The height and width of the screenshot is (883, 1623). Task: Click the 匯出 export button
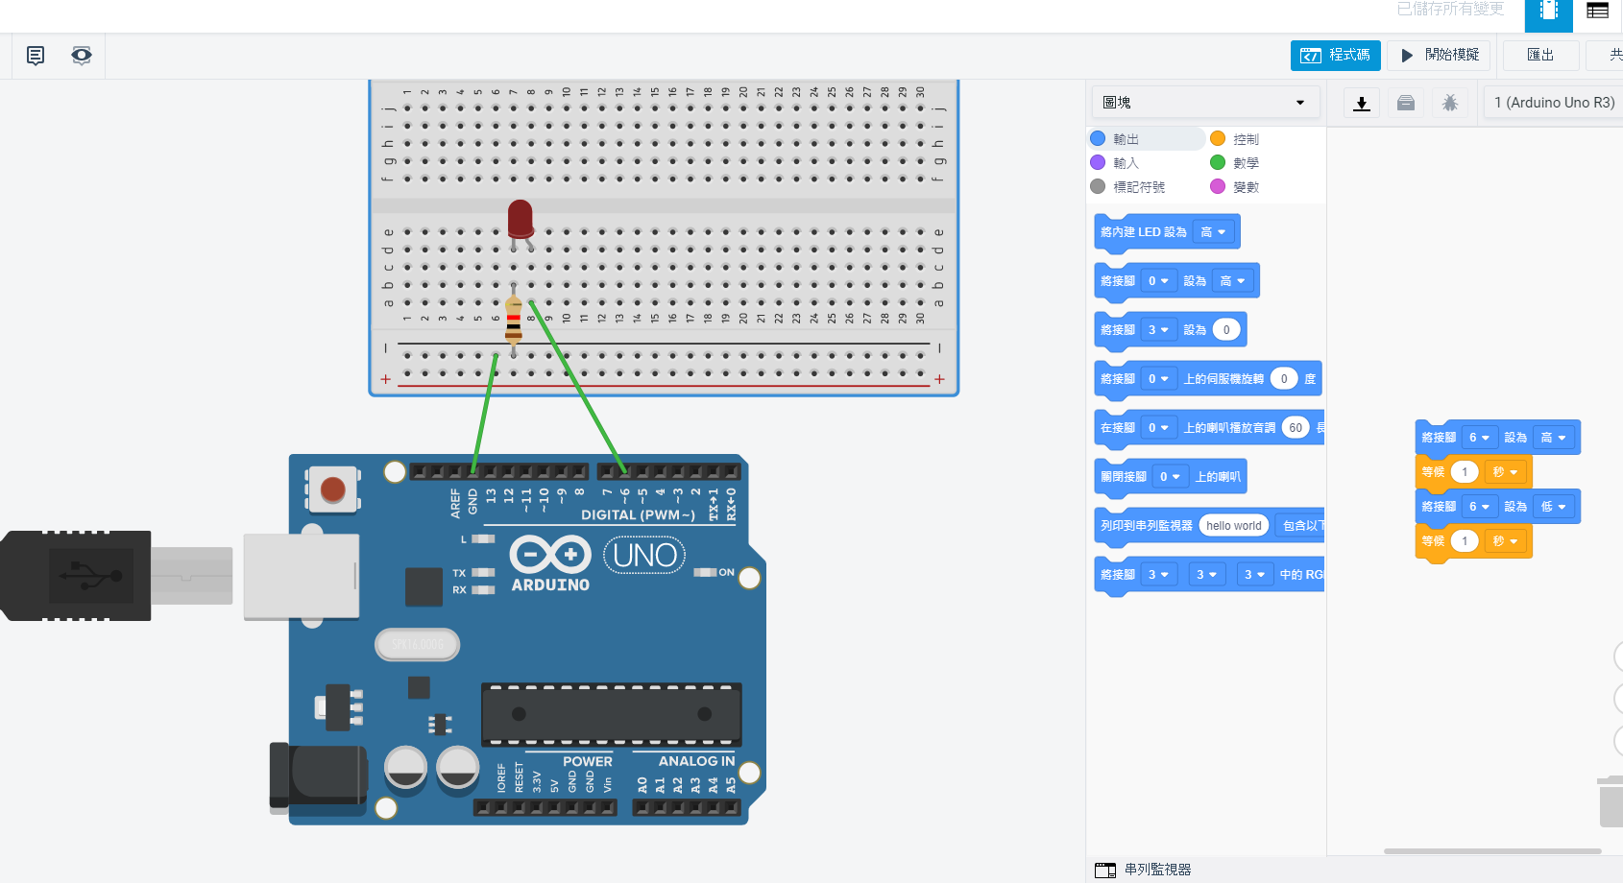tap(1540, 56)
